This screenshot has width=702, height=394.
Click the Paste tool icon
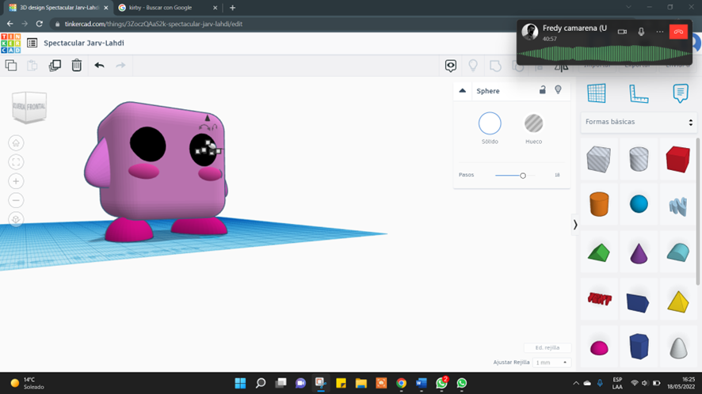pos(32,66)
